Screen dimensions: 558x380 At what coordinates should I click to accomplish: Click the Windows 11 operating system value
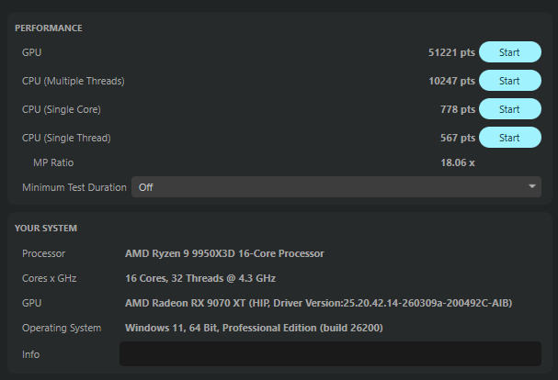click(x=254, y=328)
